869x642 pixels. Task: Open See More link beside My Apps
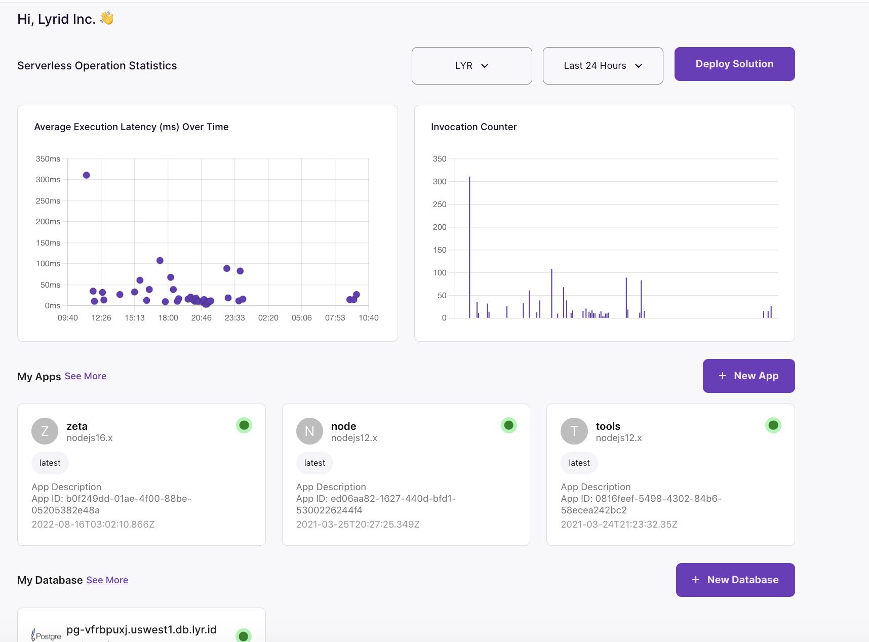click(86, 376)
